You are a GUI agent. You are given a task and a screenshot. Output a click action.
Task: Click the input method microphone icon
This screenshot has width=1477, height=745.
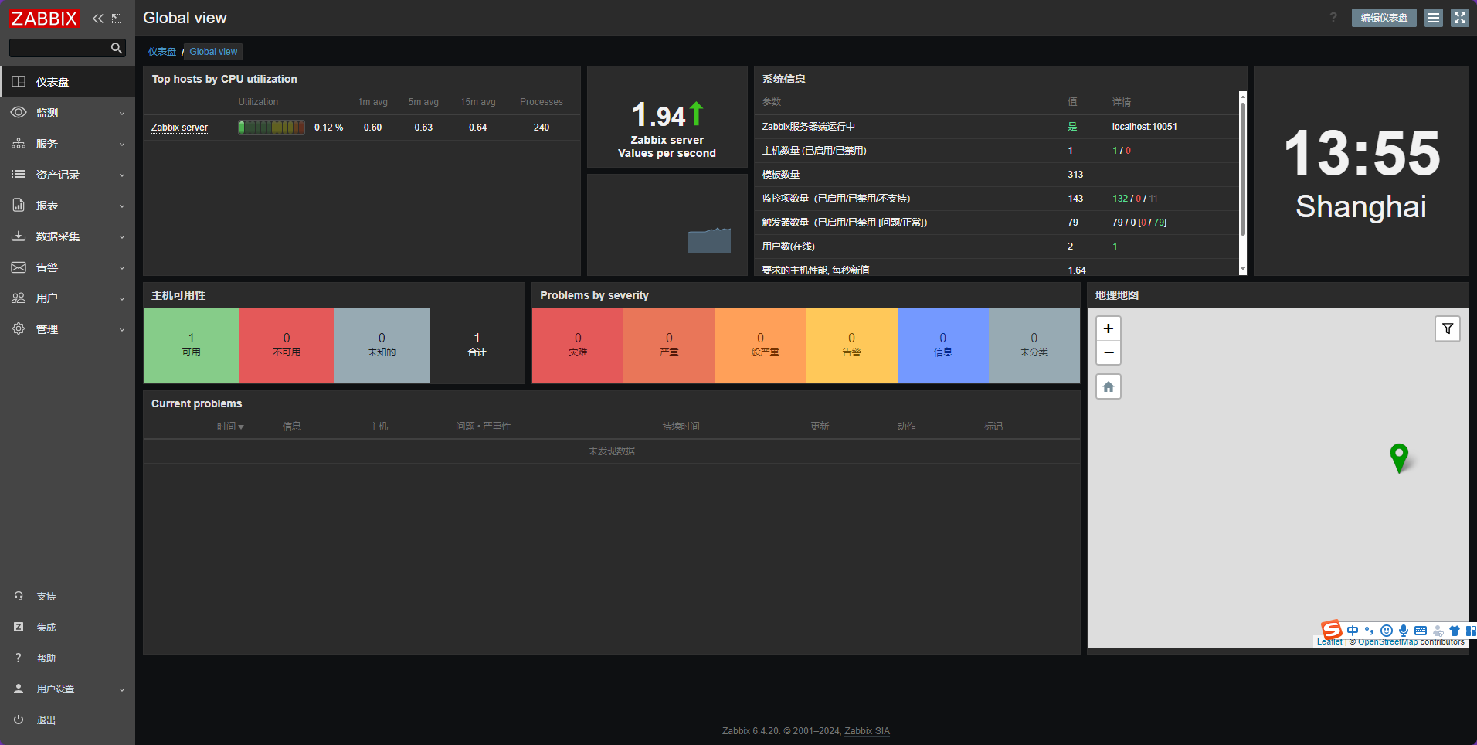coord(1404,631)
